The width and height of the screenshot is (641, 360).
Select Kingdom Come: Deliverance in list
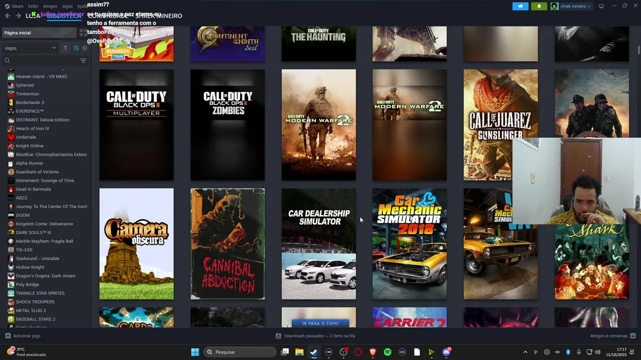[45, 223]
